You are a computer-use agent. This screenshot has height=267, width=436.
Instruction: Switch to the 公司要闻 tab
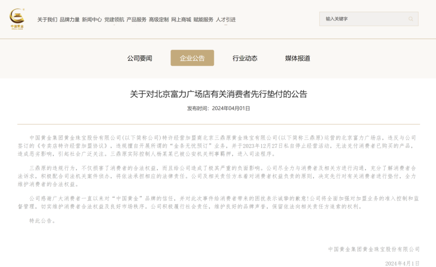pos(139,58)
